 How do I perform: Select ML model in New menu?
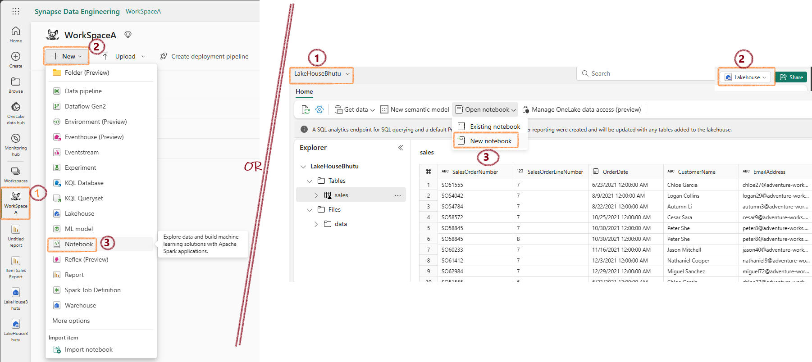101,229
